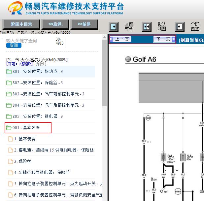The image size is (204, 201).
Task: Open document 2. 蓄电池，接线端 15 供电继电器
Action: click(x=54, y=150)
